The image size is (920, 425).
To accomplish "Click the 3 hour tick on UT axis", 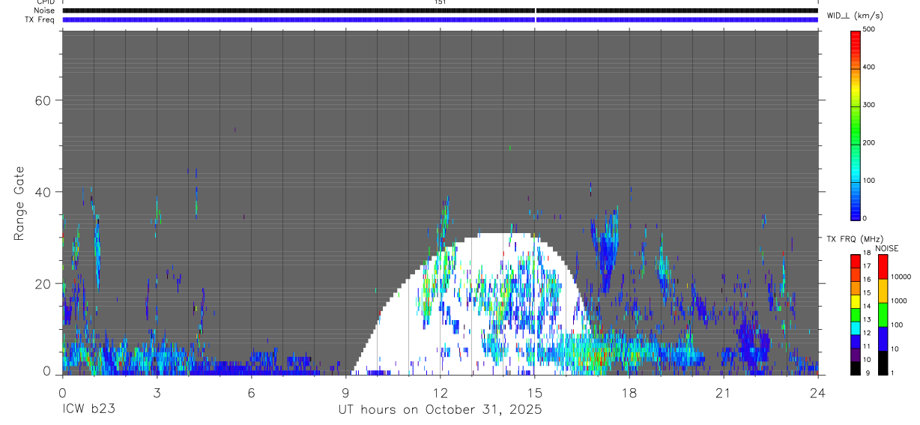I will click(x=157, y=392).
